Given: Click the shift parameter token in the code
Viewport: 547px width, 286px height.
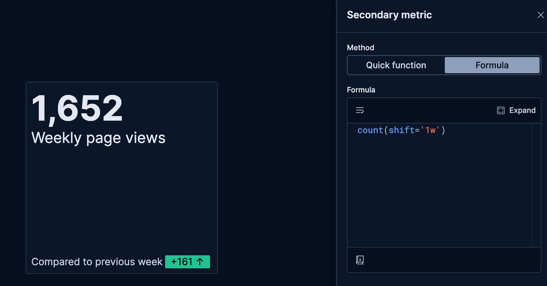Looking at the screenshot, I should tap(401, 130).
